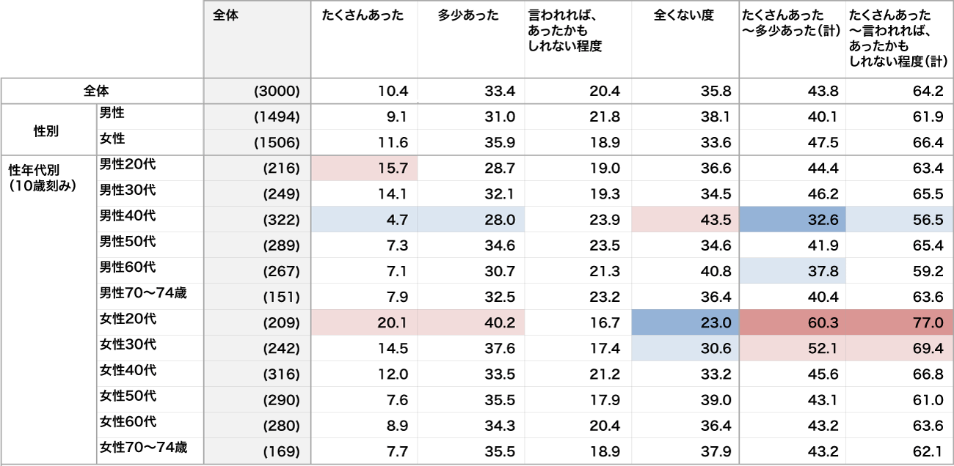Viewport: 954px width, 466px height.
Task: Click the pink 43.5 cell
Action: point(685,220)
